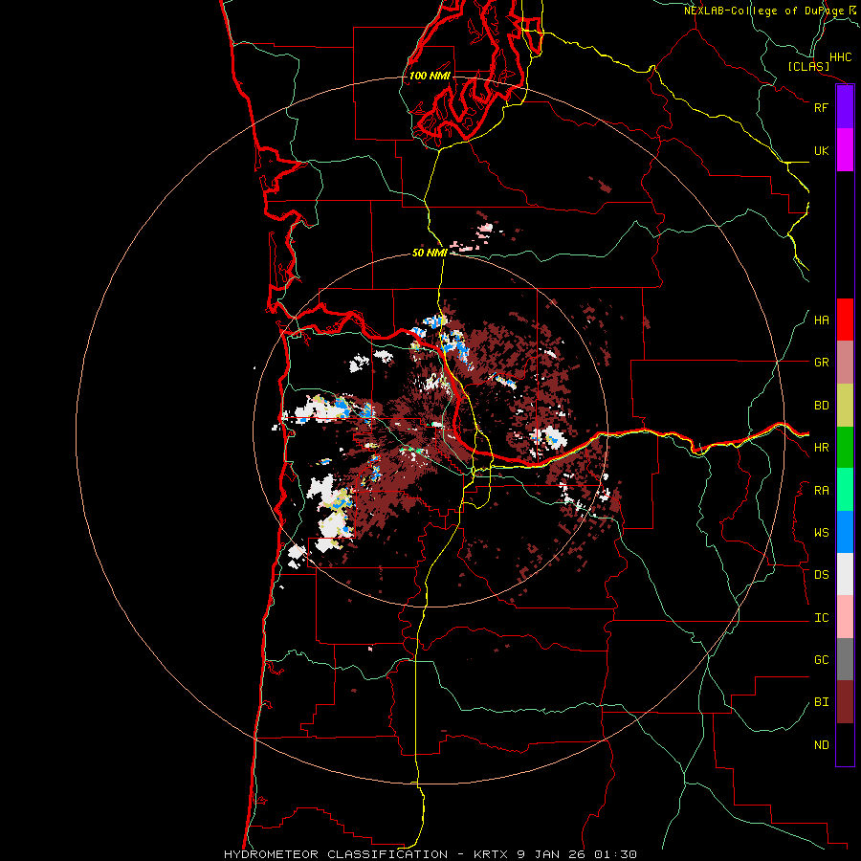Select the BD yellow legend block

click(845, 406)
